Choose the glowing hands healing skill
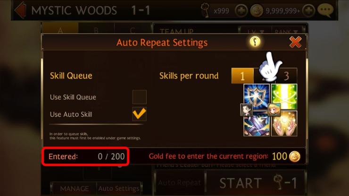The image size is (349, 196). [x=284, y=123]
